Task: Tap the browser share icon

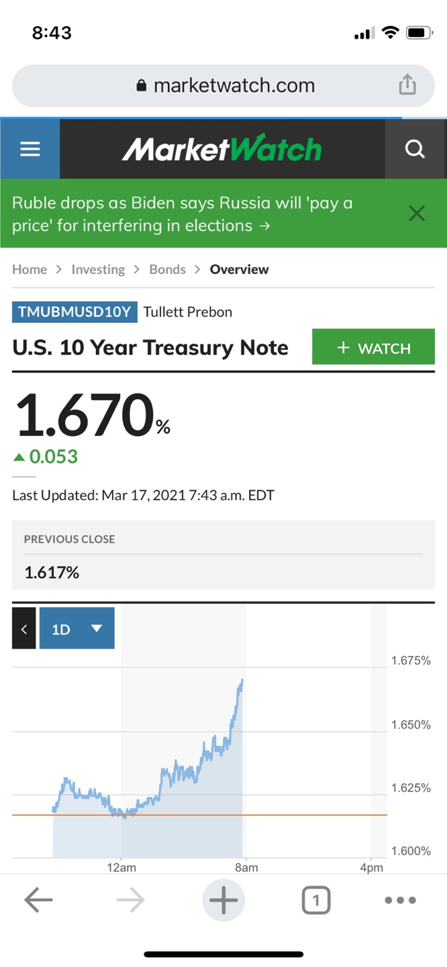Action: tap(407, 85)
